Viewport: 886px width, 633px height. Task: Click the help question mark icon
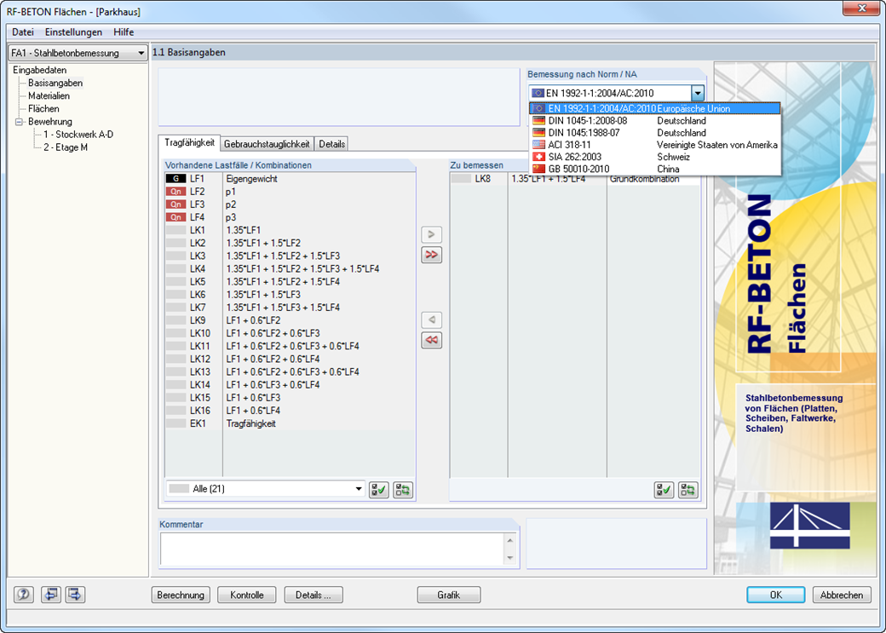tap(24, 595)
